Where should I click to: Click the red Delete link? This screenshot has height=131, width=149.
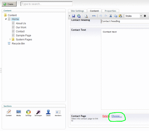click(x=106, y=116)
